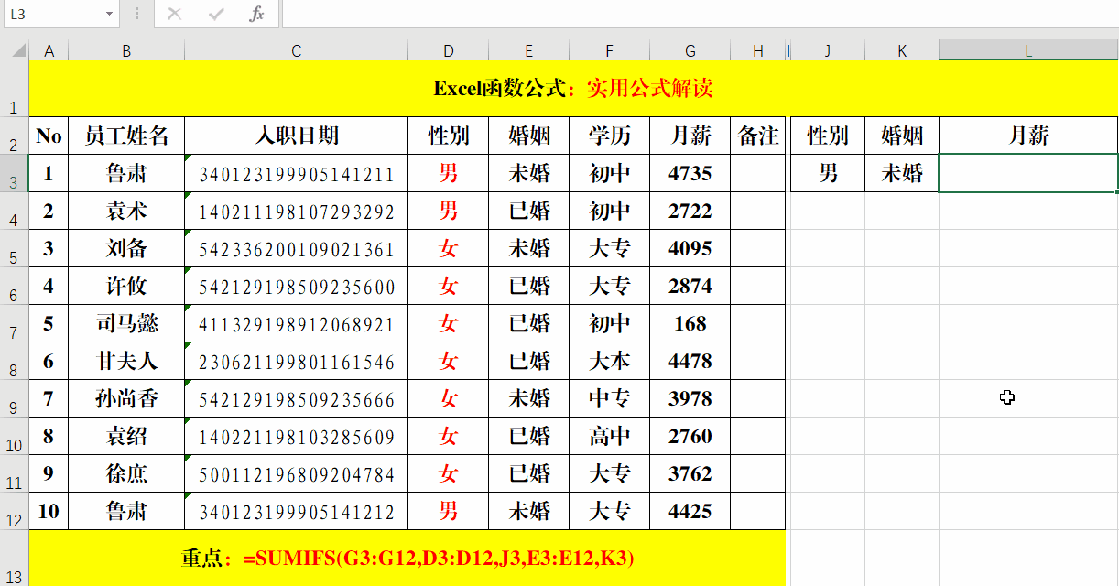The height and width of the screenshot is (586, 1119).
Task: Click employee name '徐庶'
Action: pos(126,473)
